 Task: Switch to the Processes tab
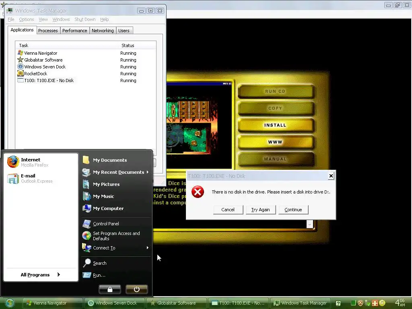[x=48, y=31]
